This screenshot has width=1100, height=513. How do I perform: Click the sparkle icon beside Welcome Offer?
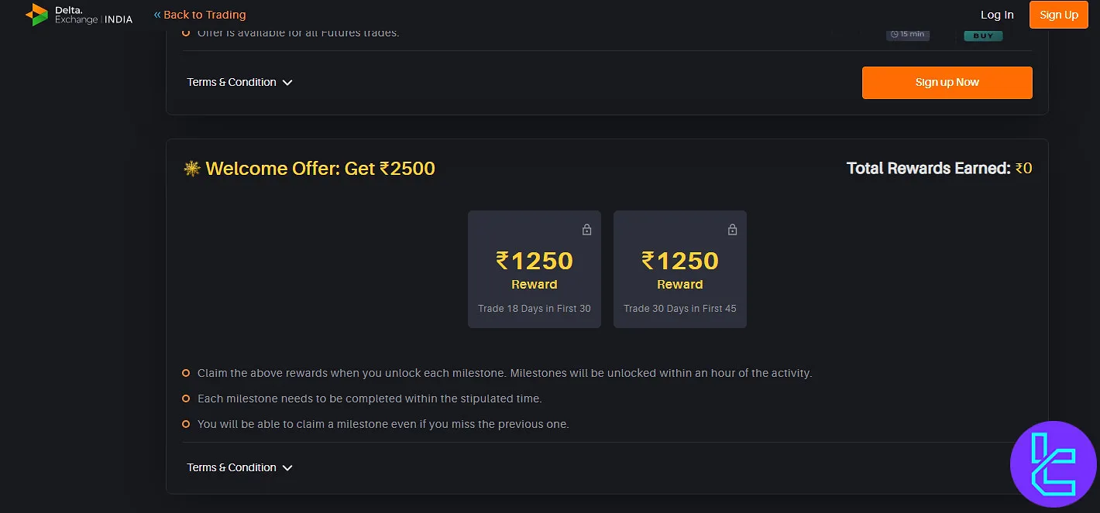(192, 168)
